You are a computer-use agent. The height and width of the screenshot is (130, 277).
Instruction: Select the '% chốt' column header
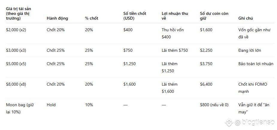[92, 18]
